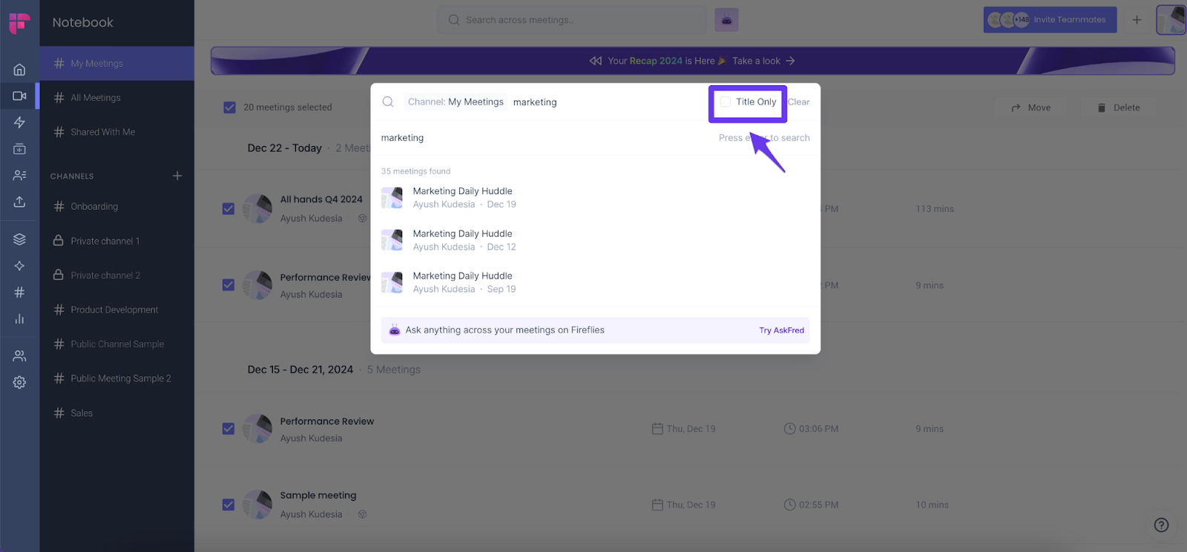Uncheck the 20 meetings selected checkbox
This screenshot has width=1187, height=552.
[230, 107]
